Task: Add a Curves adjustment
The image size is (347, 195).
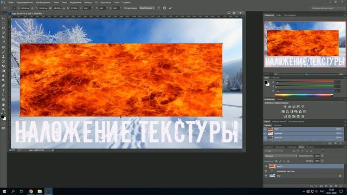Action: [294, 107]
